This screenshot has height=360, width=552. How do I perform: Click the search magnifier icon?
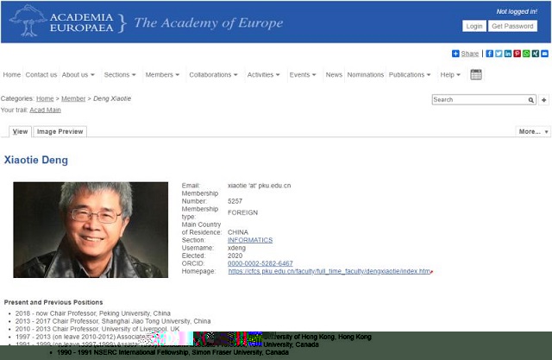tap(531, 100)
